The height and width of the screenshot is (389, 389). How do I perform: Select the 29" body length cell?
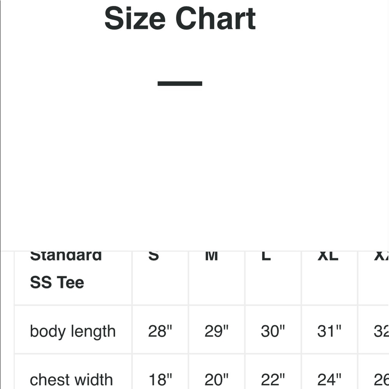point(217,330)
